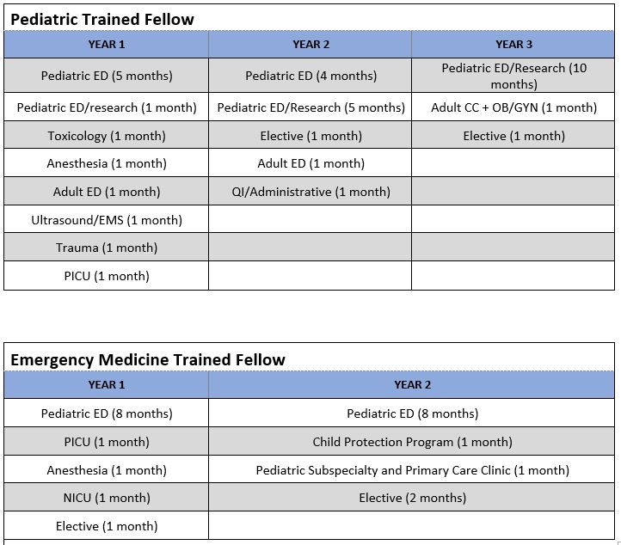Select the "QI/Administrative (1 month)" cell
Image resolution: width=621 pixels, height=545 pixels.
click(x=310, y=192)
